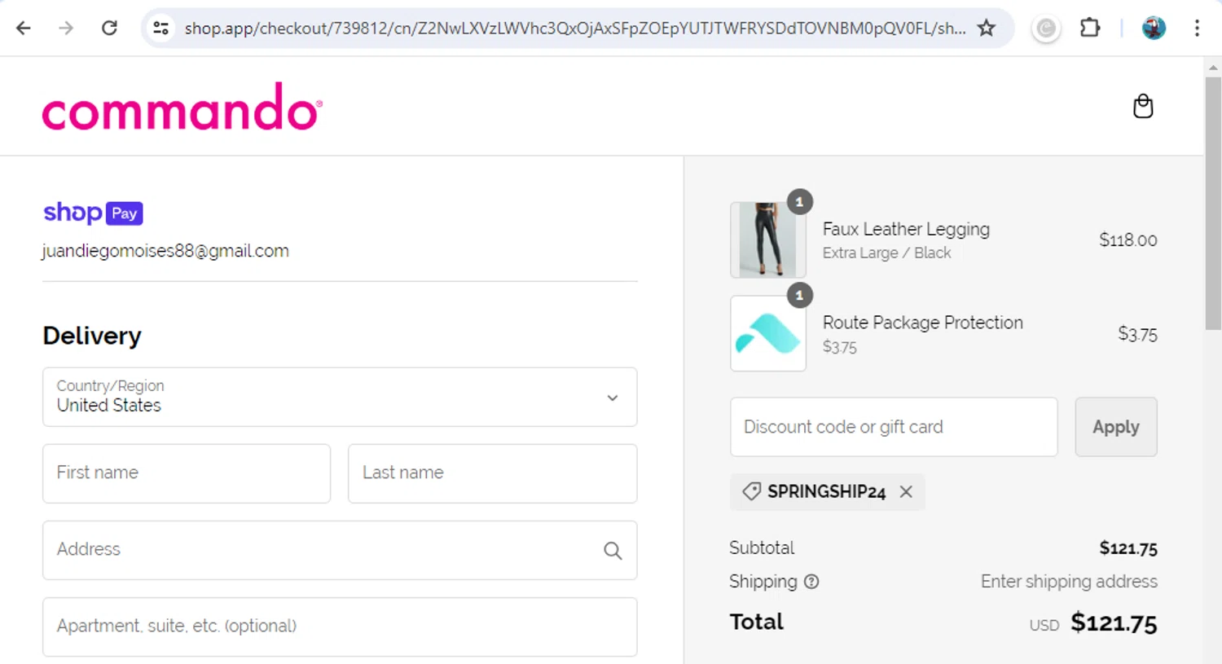Click the Route Package Protection thumbnail
Viewport: 1222px width, 664px height.
point(767,334)
